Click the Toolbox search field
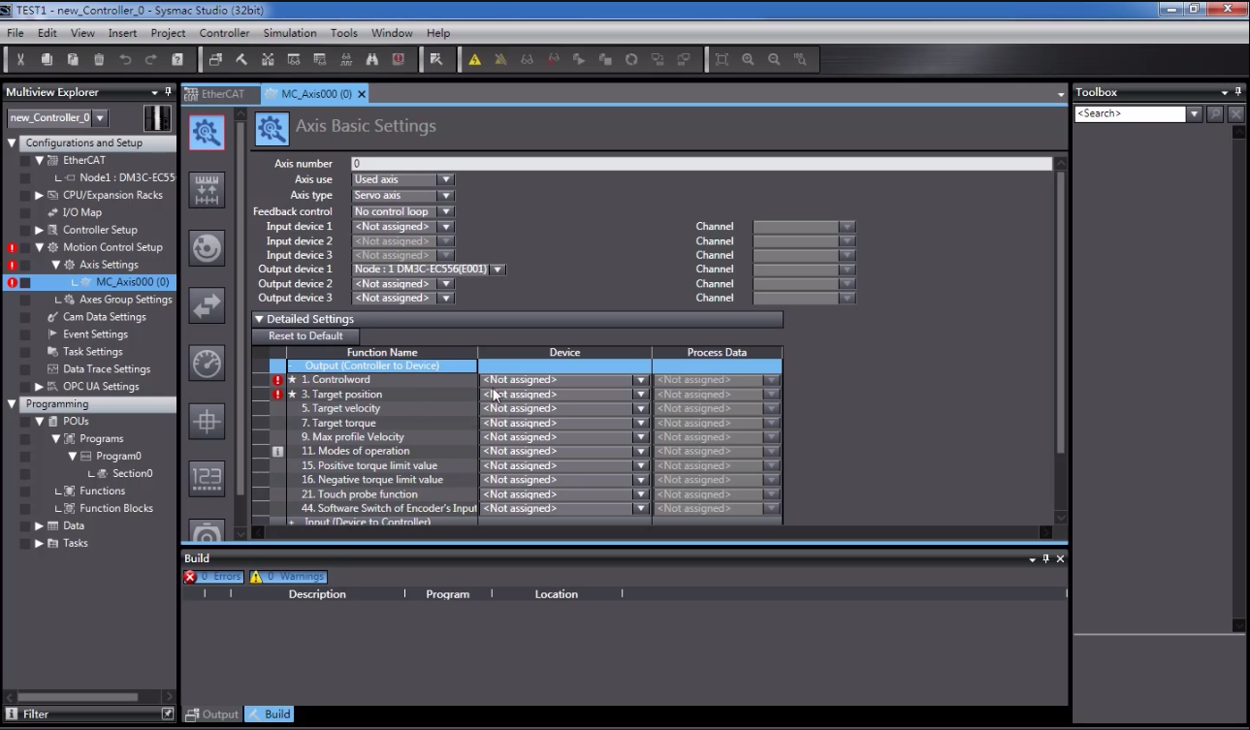Screen dimensions: 1250x730 tap(1130, 113)
